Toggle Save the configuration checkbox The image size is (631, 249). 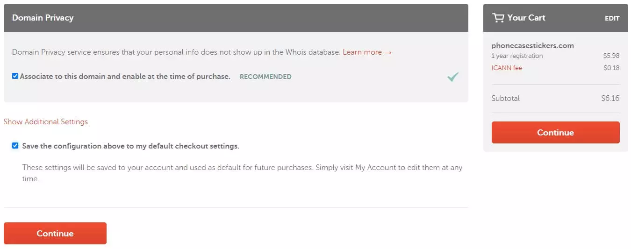click(x=15, y=146)
